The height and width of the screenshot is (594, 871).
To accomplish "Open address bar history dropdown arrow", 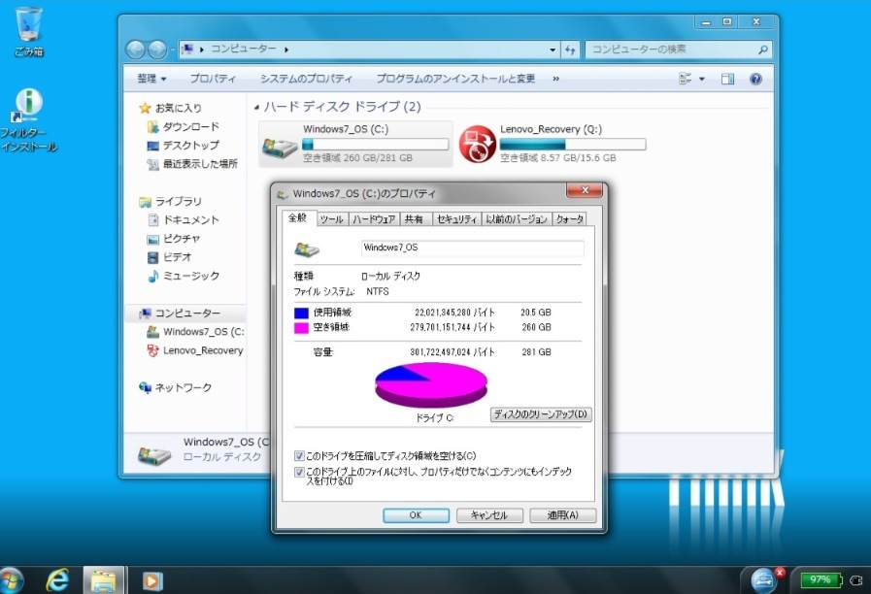I will 553,49.
